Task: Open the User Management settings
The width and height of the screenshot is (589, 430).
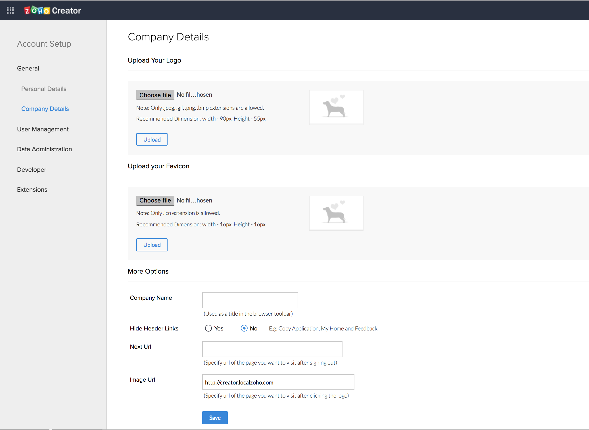Action: click(x=43, y=129)
